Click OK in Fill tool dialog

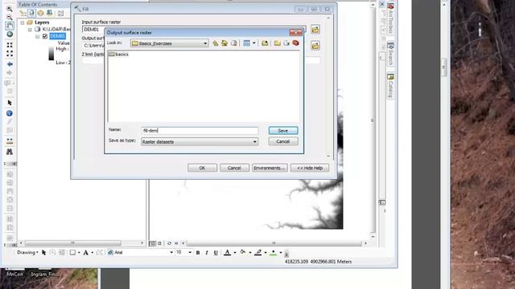click(x=202, y=168)
